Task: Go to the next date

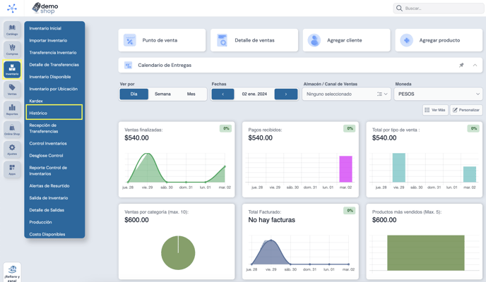Action: coord(286,94)
